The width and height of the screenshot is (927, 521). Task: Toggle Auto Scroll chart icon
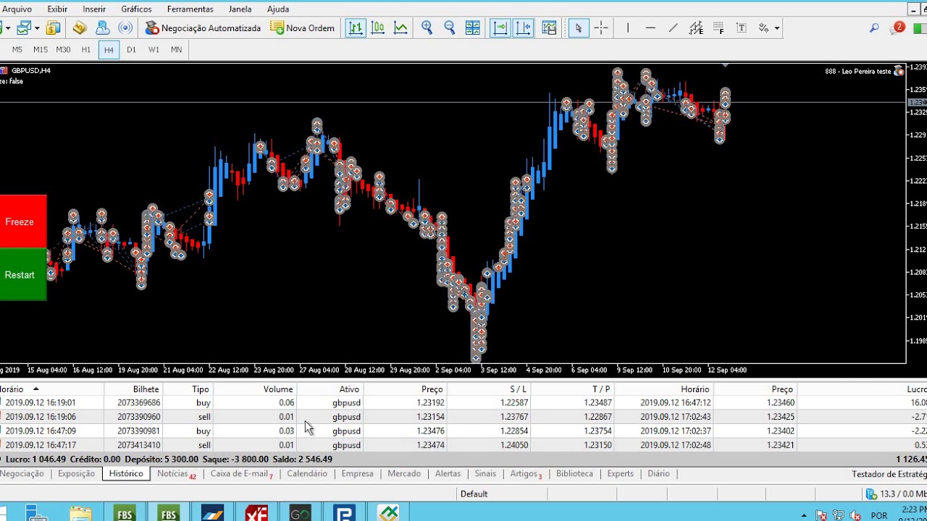click(x=500, y=28)
